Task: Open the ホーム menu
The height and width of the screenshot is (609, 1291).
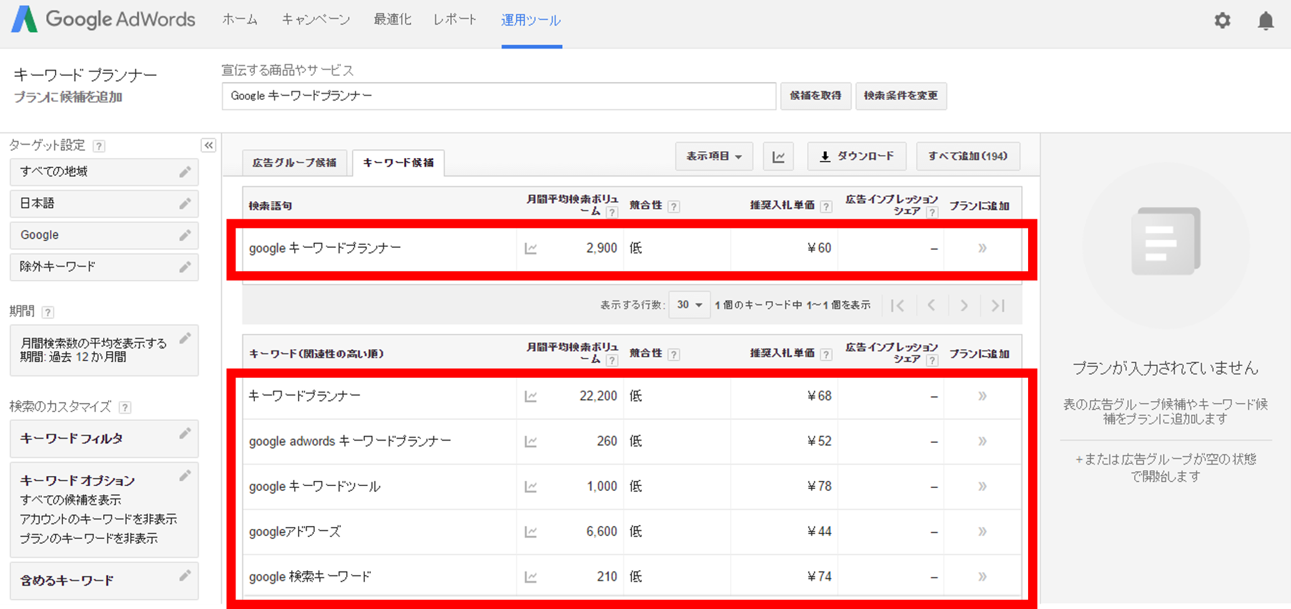Action: (x=240, y=20)
